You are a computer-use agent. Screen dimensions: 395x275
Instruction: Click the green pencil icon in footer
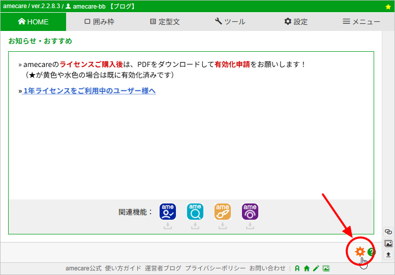(x=316, y=268)
